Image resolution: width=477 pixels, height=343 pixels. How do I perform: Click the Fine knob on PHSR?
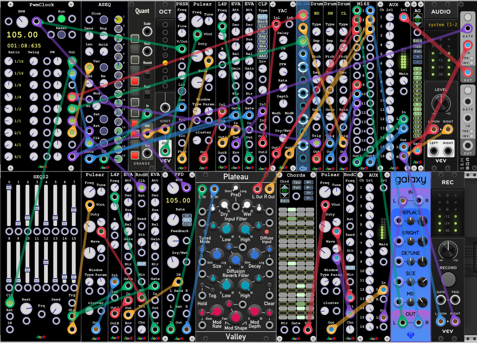182,33
